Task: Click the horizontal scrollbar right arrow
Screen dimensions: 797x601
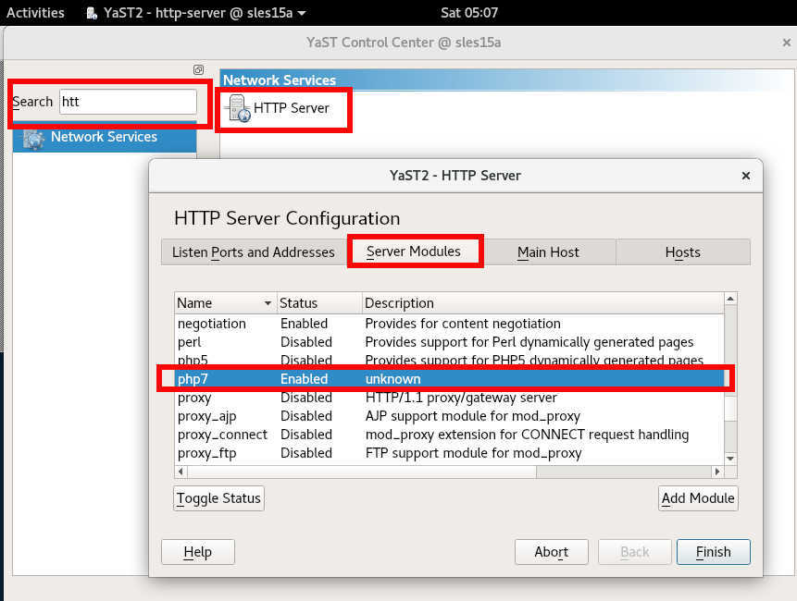Action: (x=717, y=472)
